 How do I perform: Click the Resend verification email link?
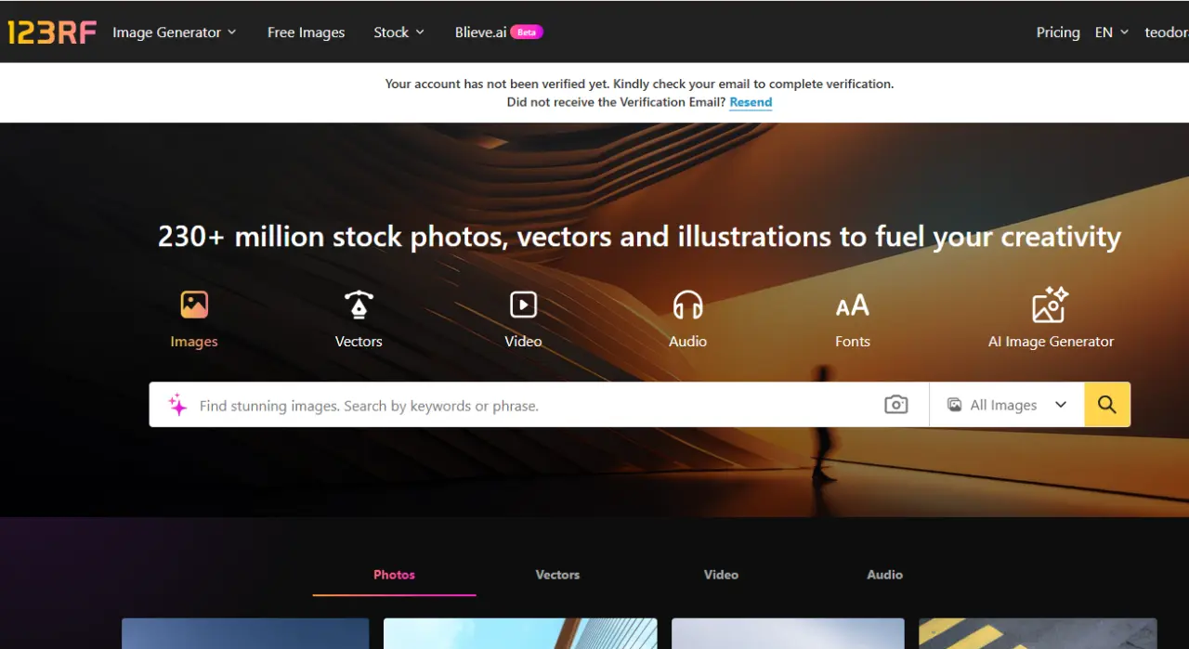751,102
